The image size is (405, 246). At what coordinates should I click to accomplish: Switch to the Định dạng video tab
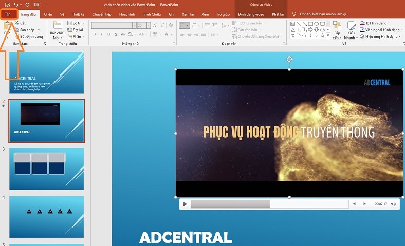tap(250, 14)
